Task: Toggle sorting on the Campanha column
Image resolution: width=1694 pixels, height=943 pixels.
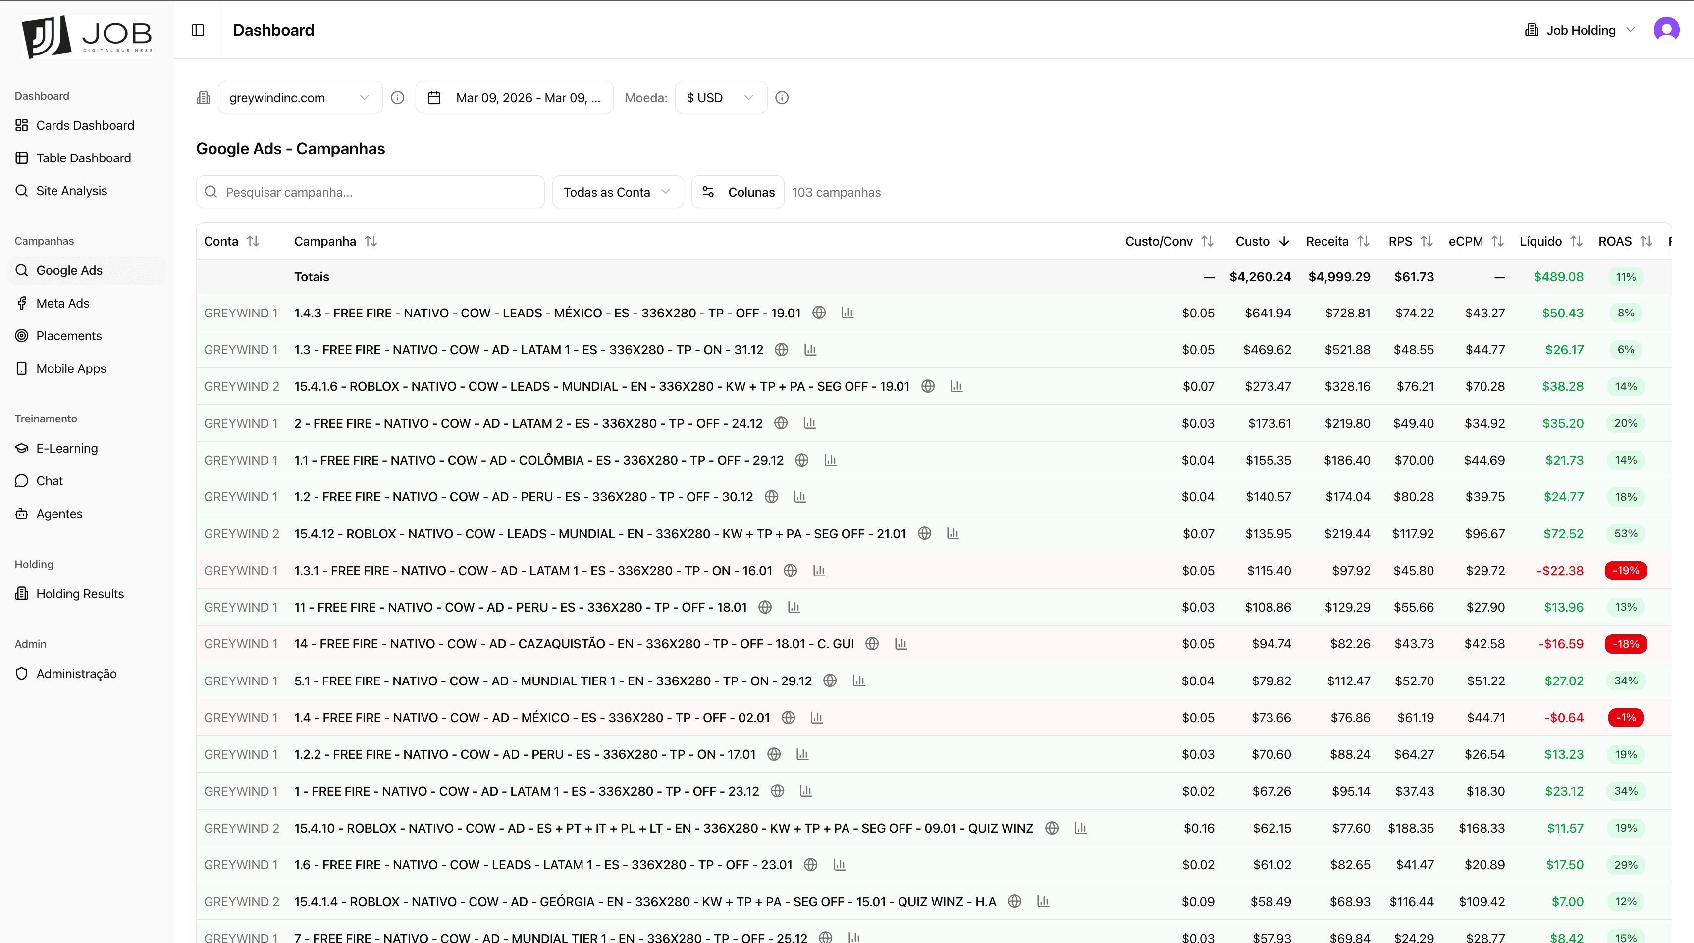Action: (x=371, y=241)
